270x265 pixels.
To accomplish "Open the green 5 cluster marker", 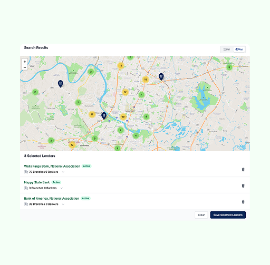I will (91, 72).
